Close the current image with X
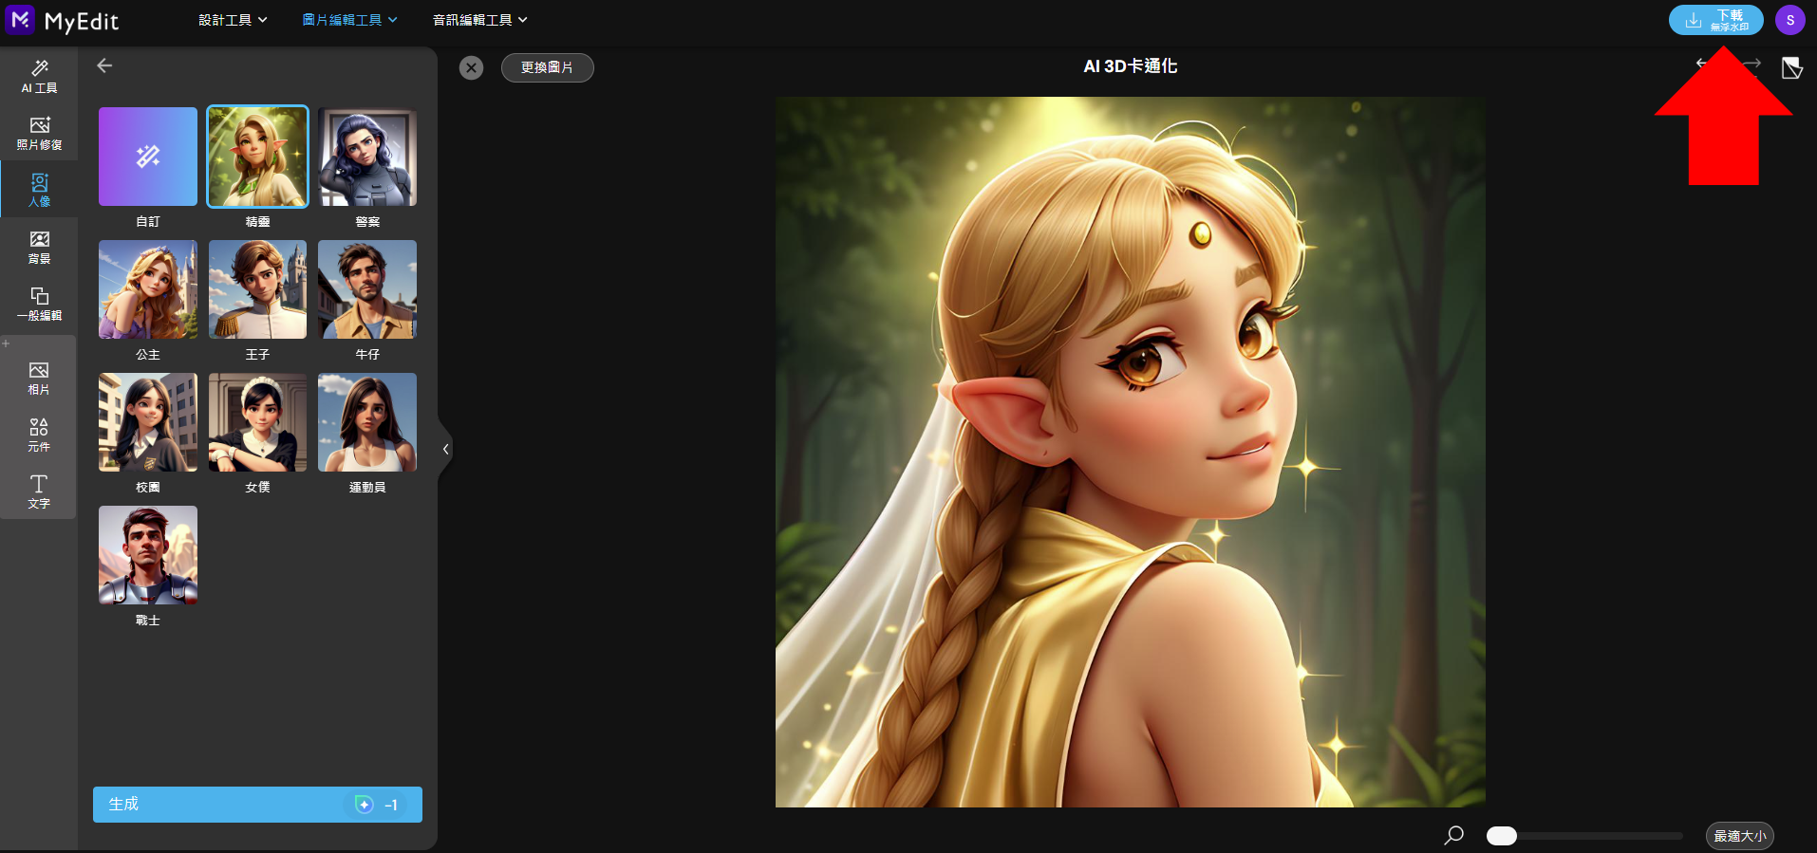 471,67
